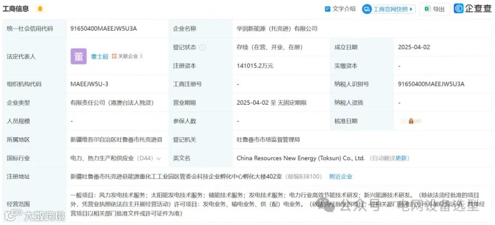495x225 pixels.
Task: Click the 经营范围 business scope paragraph
Action: [x=278, y=204]
